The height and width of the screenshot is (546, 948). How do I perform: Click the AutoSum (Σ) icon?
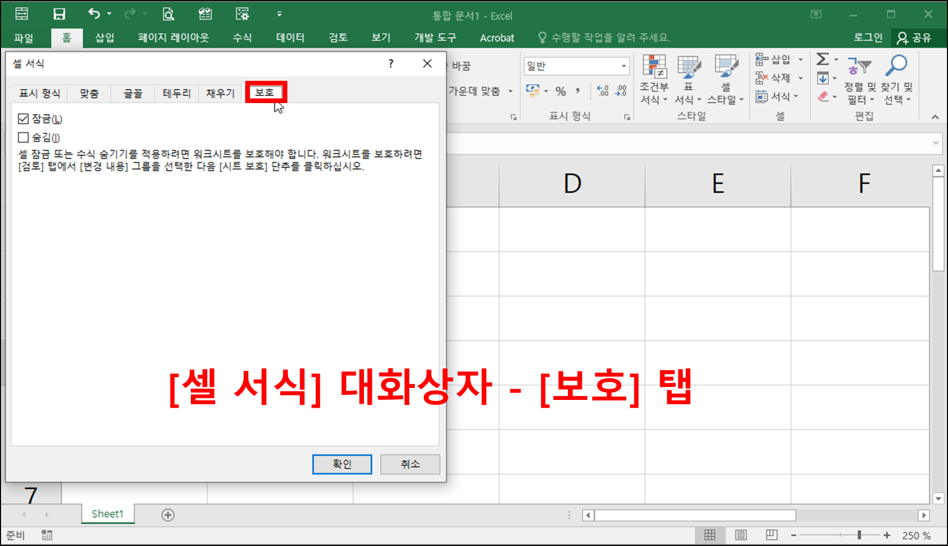tap(822, 60)
